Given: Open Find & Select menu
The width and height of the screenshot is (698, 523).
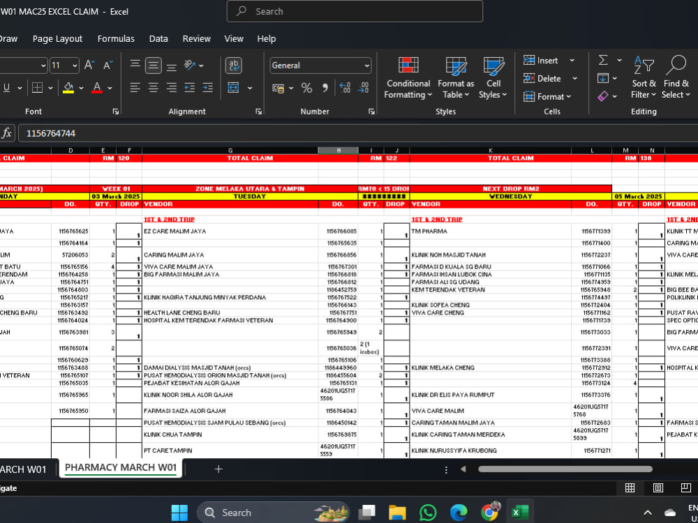Looking at the screenshot, I should pos(676,78).
